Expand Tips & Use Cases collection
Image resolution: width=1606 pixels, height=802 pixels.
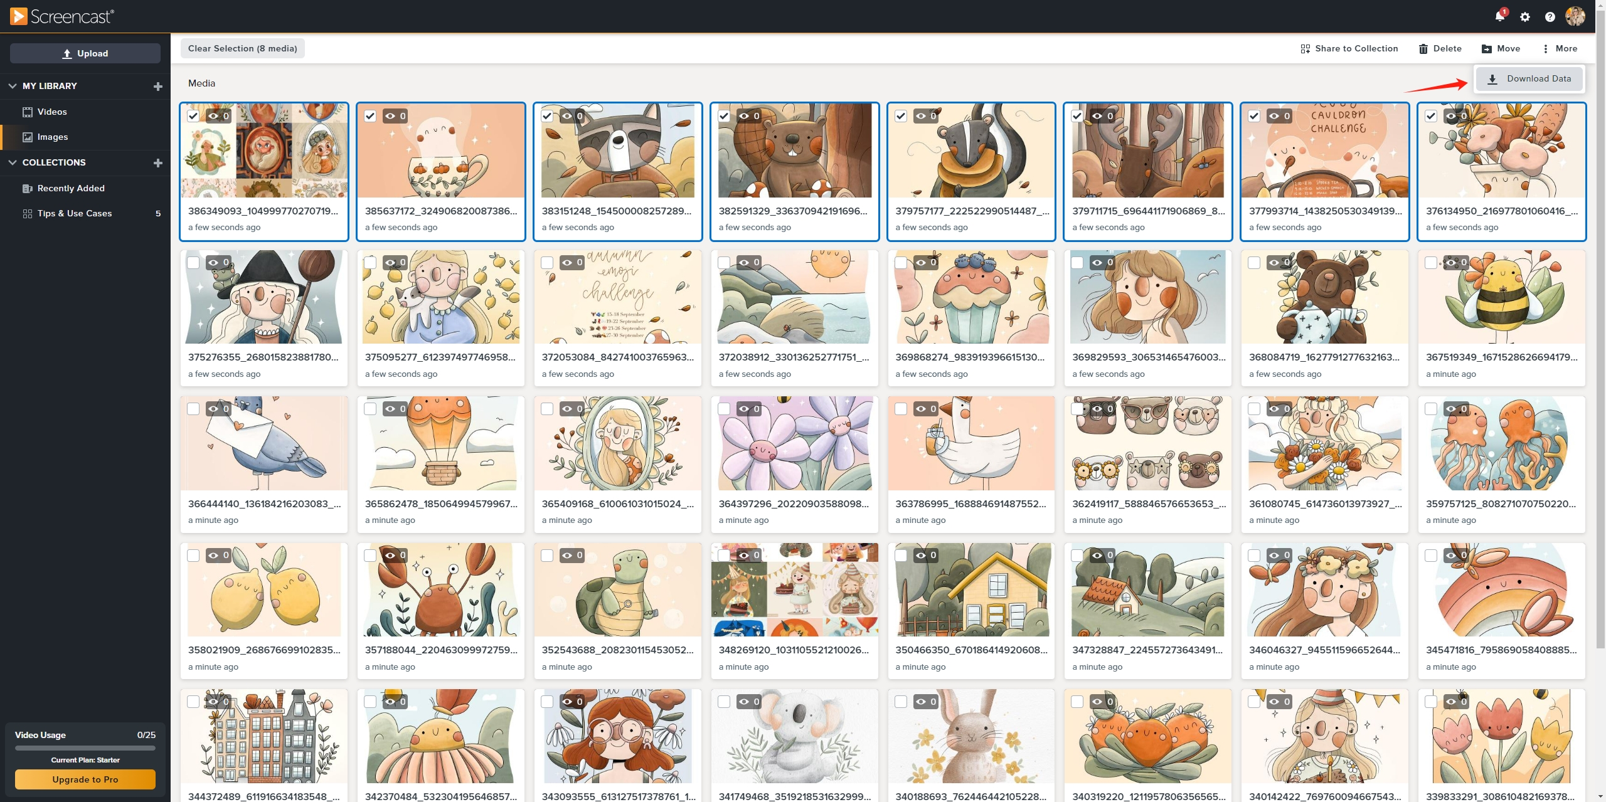pos(75,213)
